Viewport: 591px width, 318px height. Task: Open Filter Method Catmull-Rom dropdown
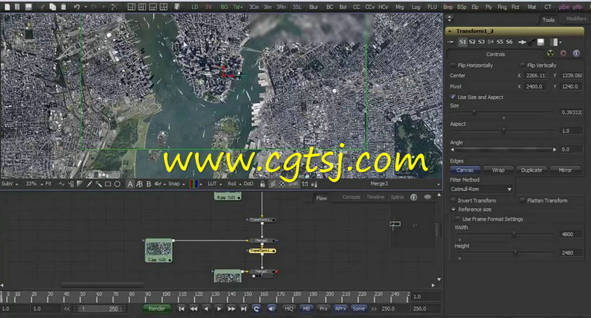pos(481,189)
